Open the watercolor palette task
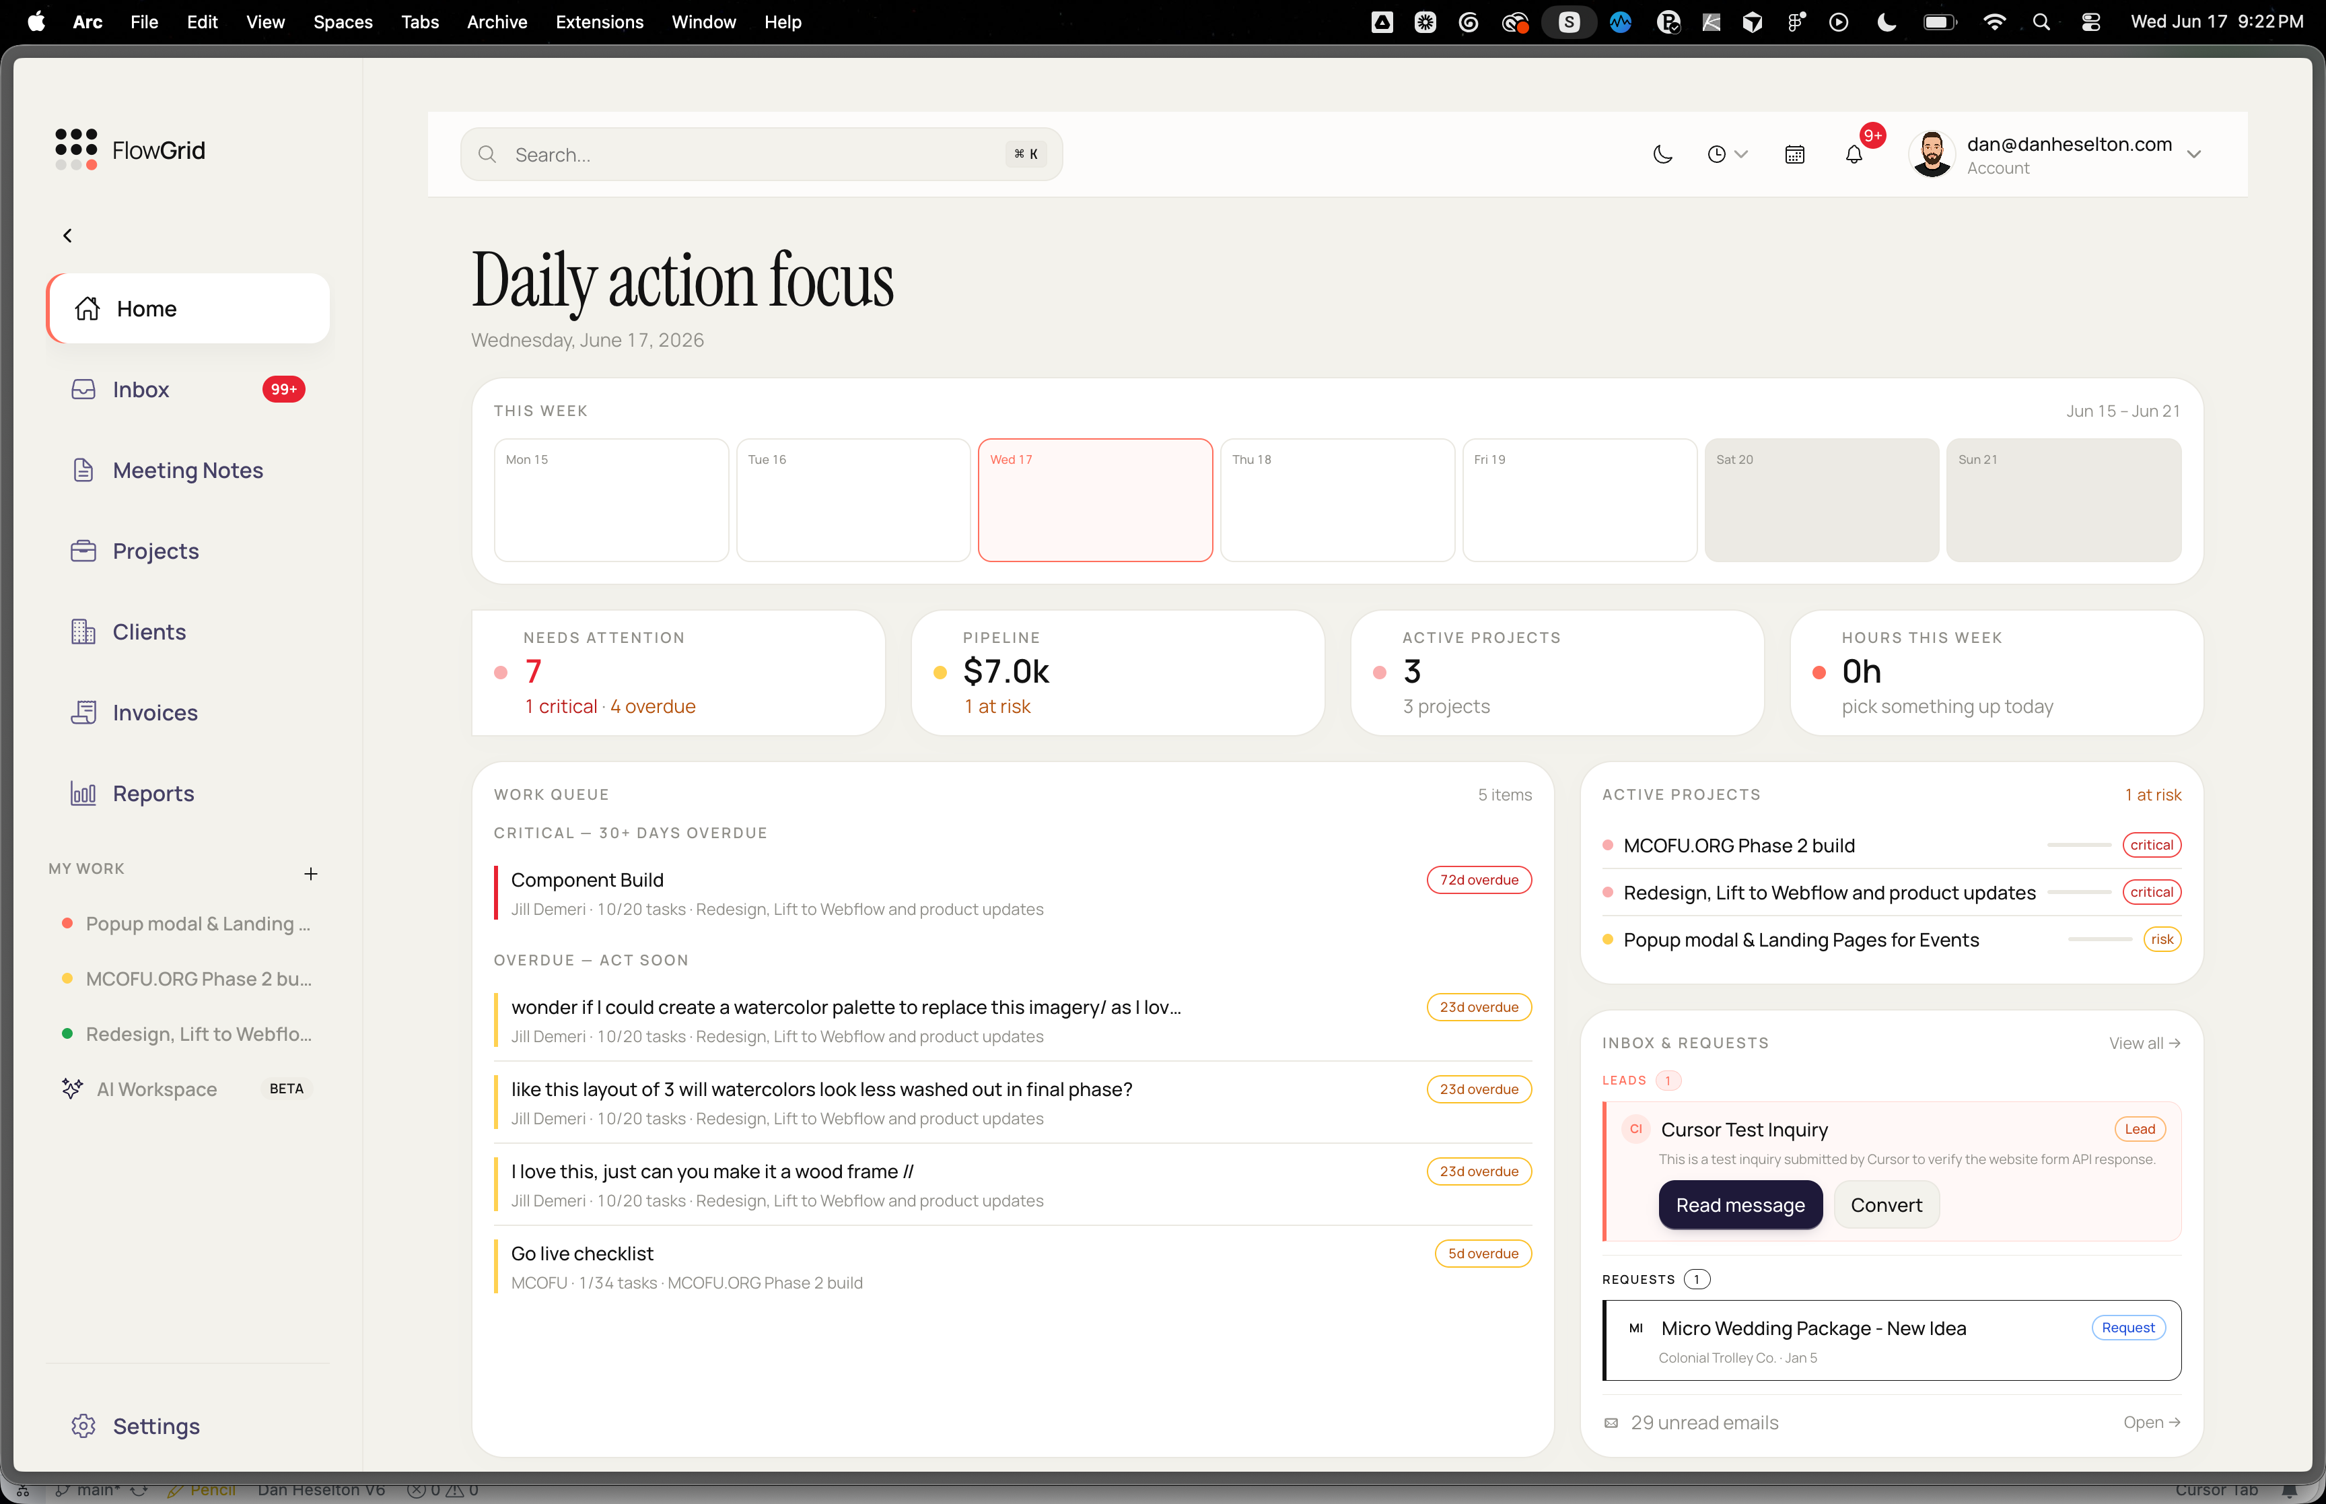Screen dimensions: 2326x1504 (x=1012, y=1021)
